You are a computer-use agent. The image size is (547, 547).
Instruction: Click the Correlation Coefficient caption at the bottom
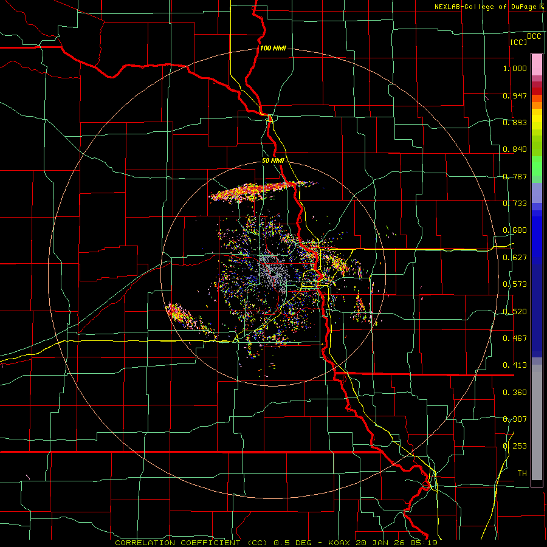[276, 543]
